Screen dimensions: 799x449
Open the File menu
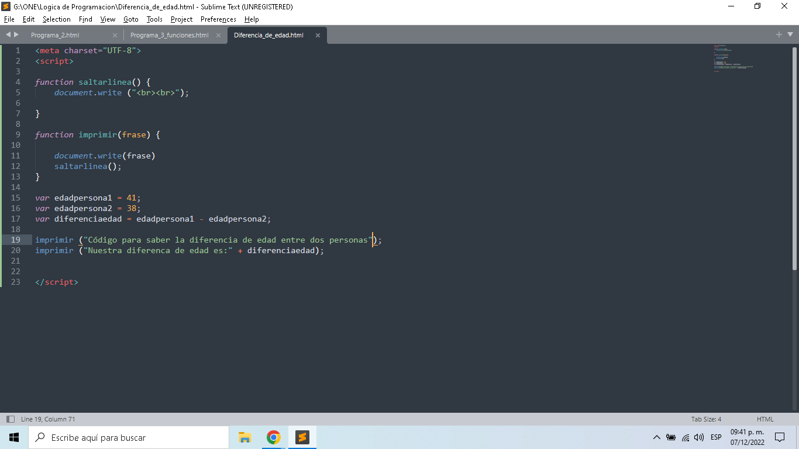[9, 19]
